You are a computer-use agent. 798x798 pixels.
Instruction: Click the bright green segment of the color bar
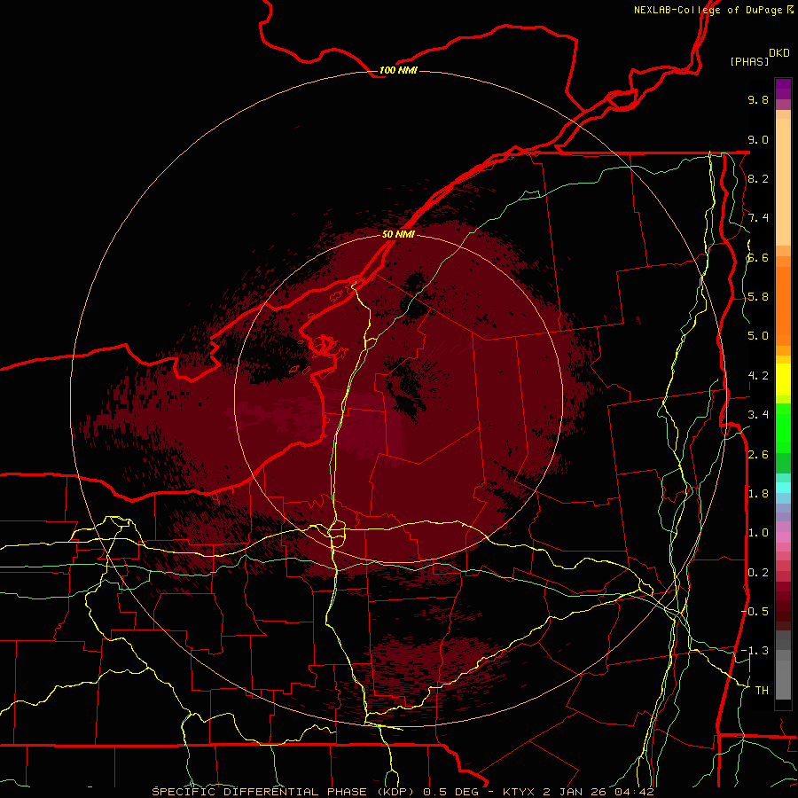point(783,428)
